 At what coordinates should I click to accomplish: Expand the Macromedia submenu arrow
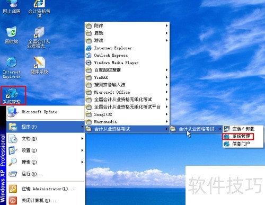pos(166,122)
